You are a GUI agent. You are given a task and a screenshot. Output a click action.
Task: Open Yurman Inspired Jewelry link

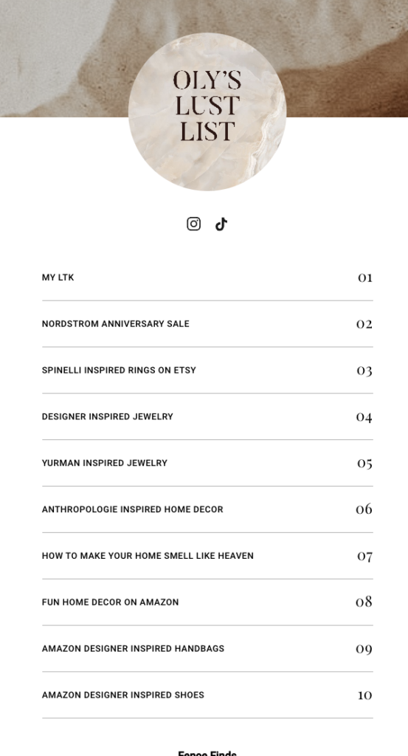(x=207, y=463)
